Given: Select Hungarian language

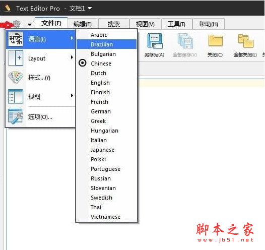Looking at the screenshot, I should (x=106, y=131).
